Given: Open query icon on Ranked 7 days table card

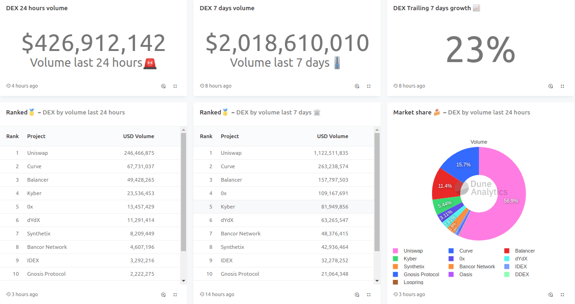Looking at the screenshot, I should 357,295.
